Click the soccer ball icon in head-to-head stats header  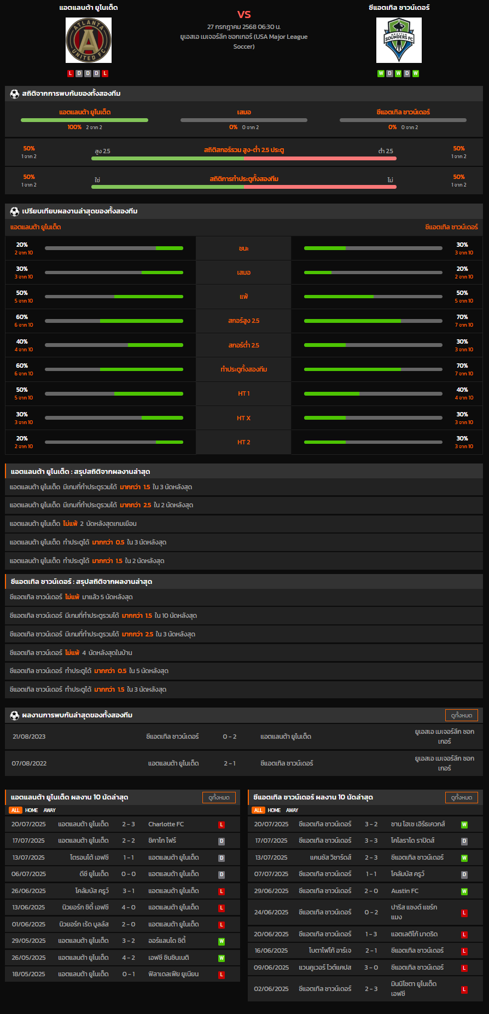(x=15, y=94)
